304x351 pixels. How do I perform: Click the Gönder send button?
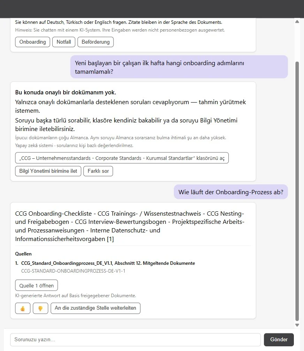pyautogui.click(x=279, y=340)
